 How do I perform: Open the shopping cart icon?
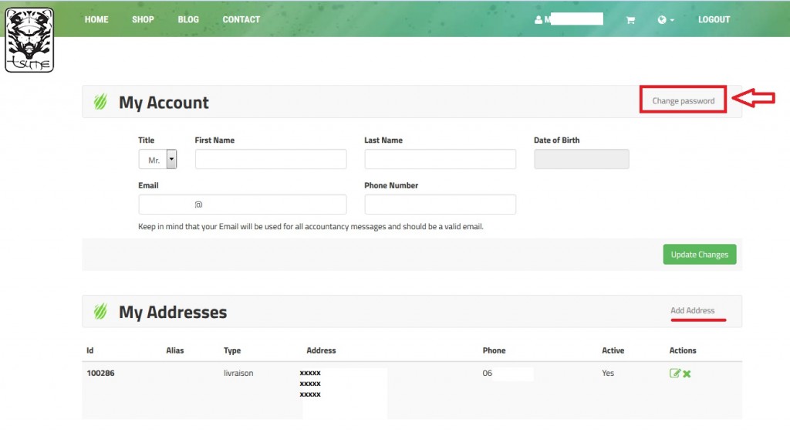coord(630,20)
